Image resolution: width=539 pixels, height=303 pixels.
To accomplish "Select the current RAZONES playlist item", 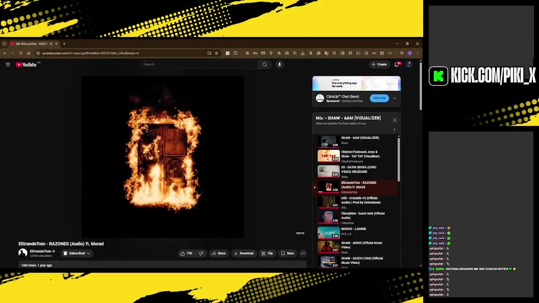I will pyautogui.click(x=356, y=187).
